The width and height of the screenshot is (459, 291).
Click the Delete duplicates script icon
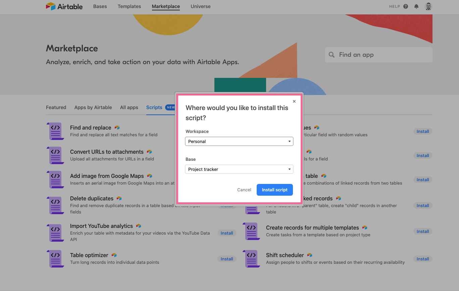pos(55,205)
